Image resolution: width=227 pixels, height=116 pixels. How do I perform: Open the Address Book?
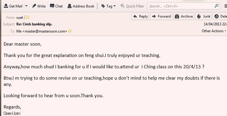point(81,6)
